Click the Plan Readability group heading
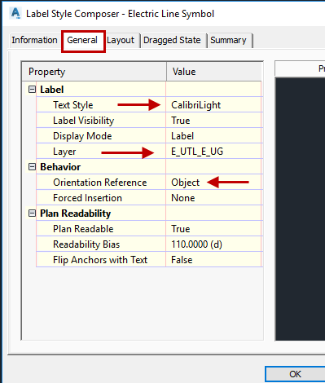325x383 pixels. click(76, 214)
